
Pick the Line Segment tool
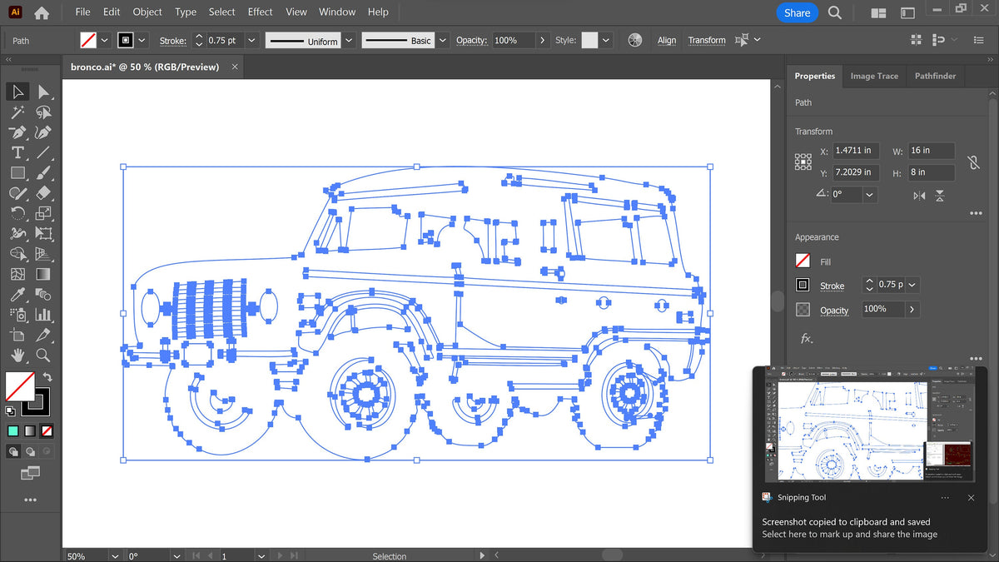pos(43,152)
